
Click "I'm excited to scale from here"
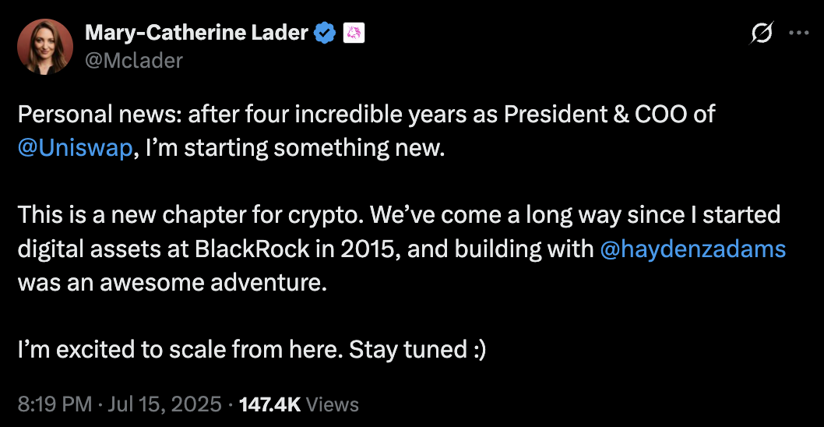(x=179, y=350)
